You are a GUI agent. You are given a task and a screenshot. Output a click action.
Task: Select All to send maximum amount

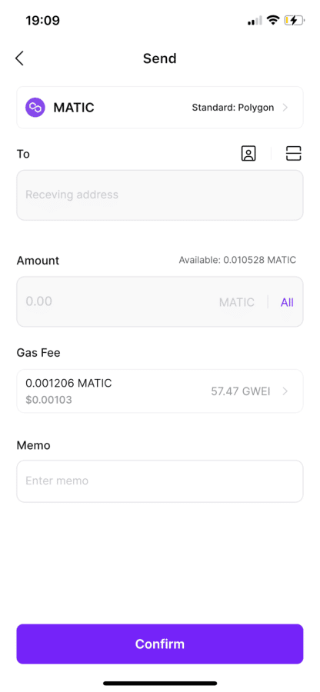tap(287, 302)
